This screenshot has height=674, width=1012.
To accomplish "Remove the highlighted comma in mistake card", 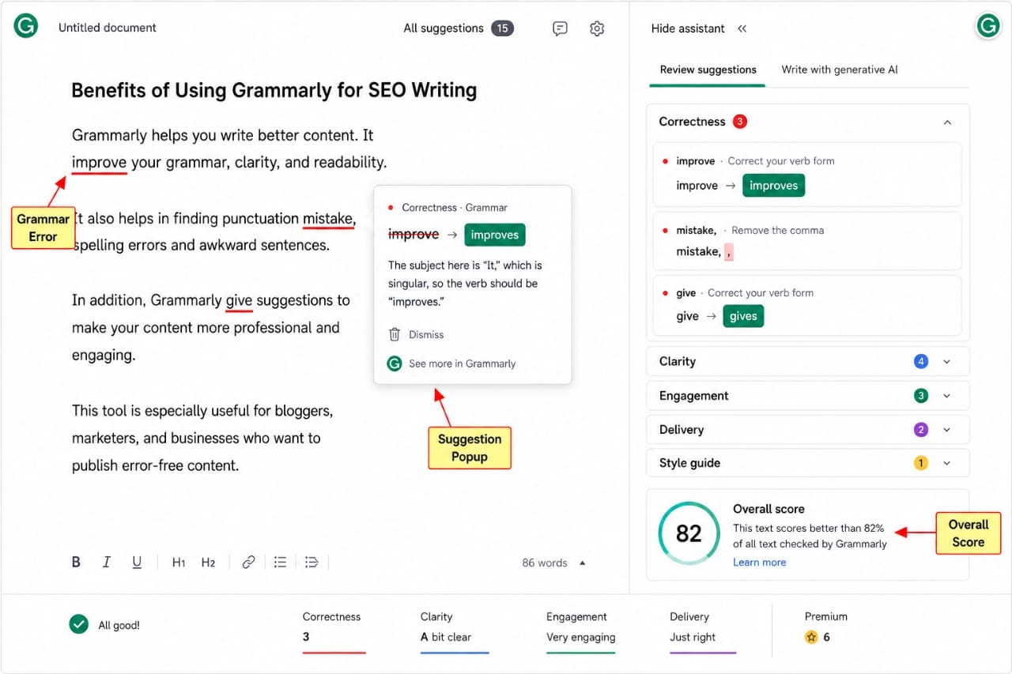I will coord(728,251).
